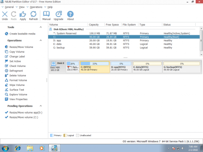203x152 pixels.
Task: Click NIUBI Partition Editor taskbar button
Action: (54, 148)
